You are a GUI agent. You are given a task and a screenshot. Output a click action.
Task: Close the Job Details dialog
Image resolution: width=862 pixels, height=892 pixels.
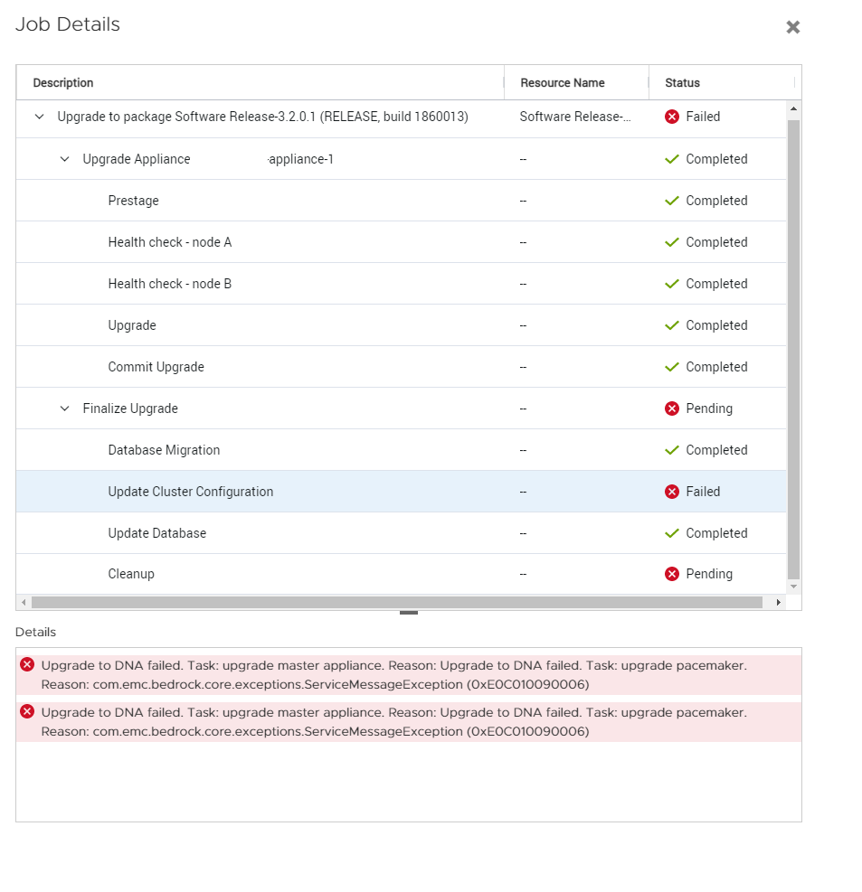tap(793, 27)
